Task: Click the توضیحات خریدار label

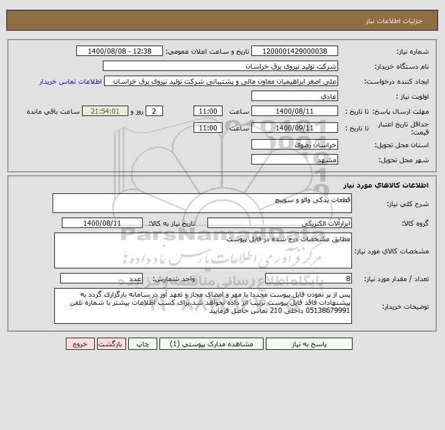Action: click(x=406, y=306)
